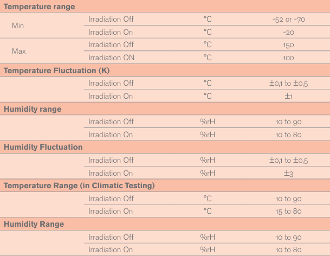The image size is (330, 256).
Task: Click the "100" maximum temperature value
Action: 288,57
